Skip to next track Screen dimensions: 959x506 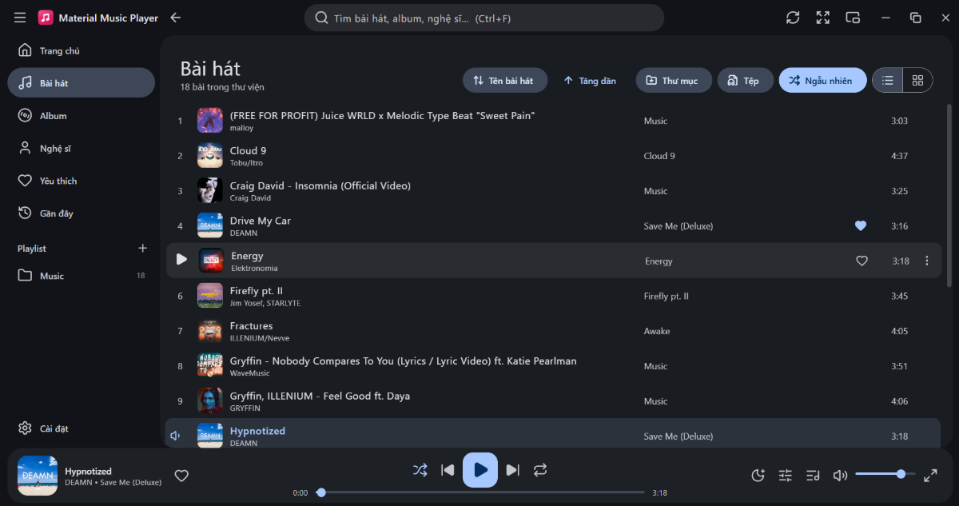coord(513,470)
